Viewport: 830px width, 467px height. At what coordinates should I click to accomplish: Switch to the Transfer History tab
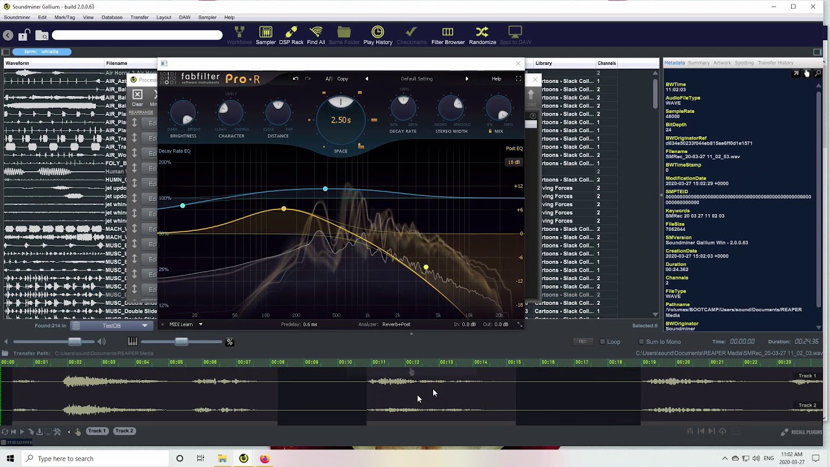pos(776,63)
